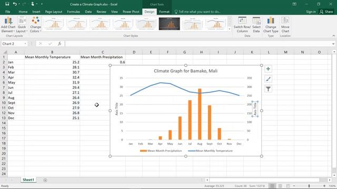Click the Chart Filters funnel button
The height and width of the screenshot is (189, 337).
point(268,89)
